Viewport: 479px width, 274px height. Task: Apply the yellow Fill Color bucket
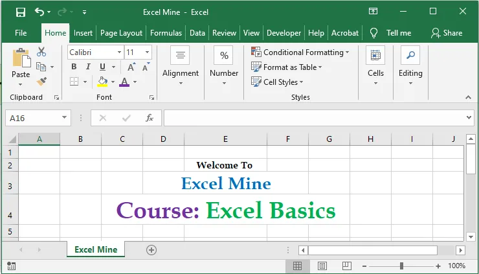pos(102,82)
